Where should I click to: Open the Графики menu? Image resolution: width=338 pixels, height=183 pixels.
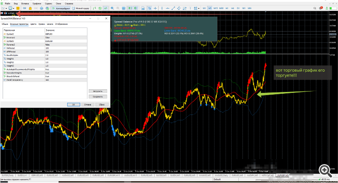point(37,4)
